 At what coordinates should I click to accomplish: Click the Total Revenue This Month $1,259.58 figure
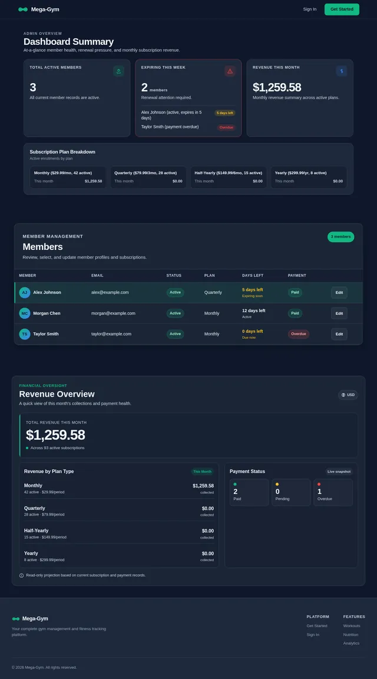click(x=55, y=435)
